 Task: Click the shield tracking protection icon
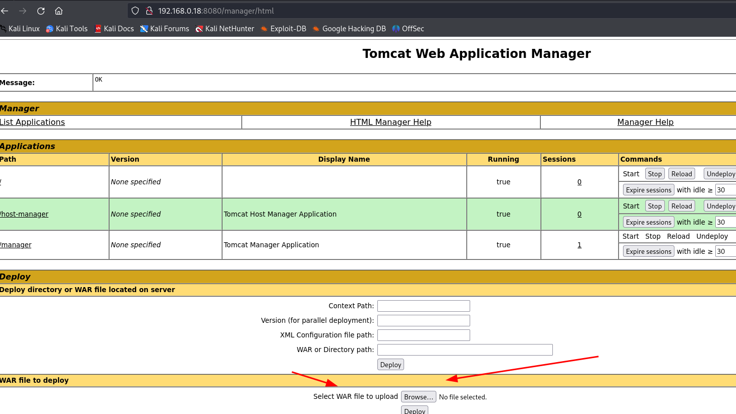135,11
